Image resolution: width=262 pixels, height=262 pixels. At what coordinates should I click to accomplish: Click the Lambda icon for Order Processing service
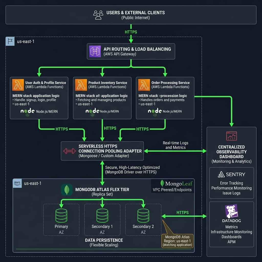144,85
